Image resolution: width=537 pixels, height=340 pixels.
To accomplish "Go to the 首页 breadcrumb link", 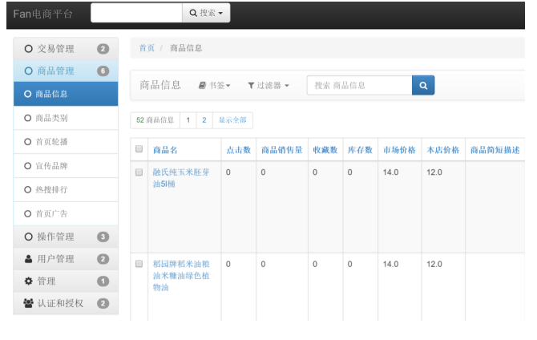I will click(x=147, y=48).
